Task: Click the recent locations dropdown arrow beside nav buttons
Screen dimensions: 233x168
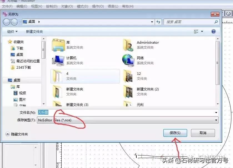Action: coord(20,22)
